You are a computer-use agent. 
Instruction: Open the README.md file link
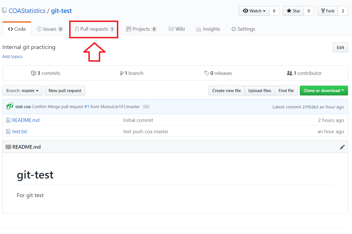pyautogui.click(x=26, y=120)
